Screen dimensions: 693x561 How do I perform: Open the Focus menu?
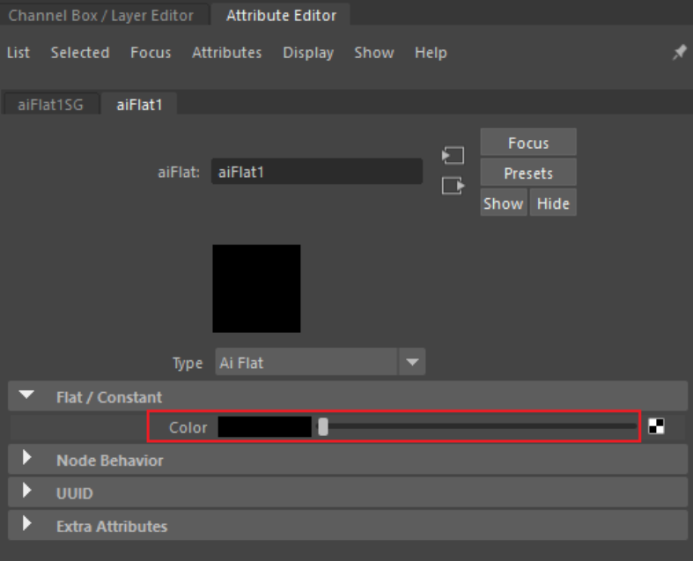click(151, 53)
